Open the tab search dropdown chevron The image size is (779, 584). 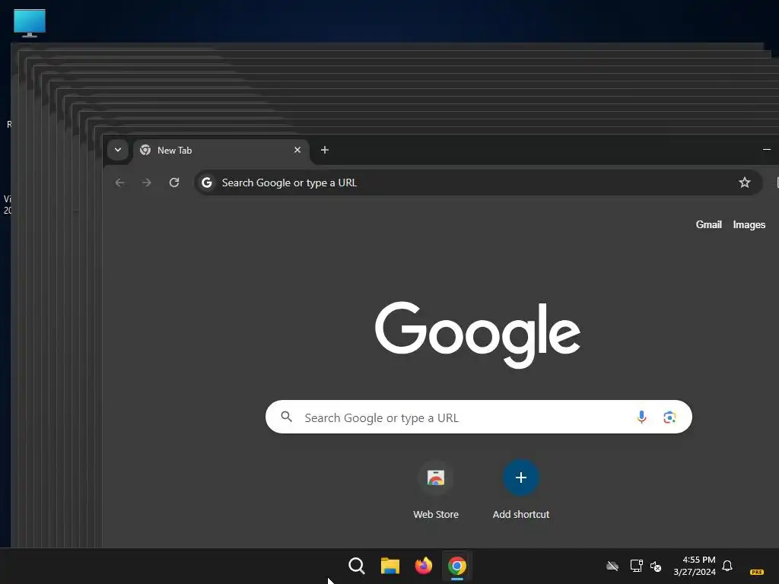118,150
